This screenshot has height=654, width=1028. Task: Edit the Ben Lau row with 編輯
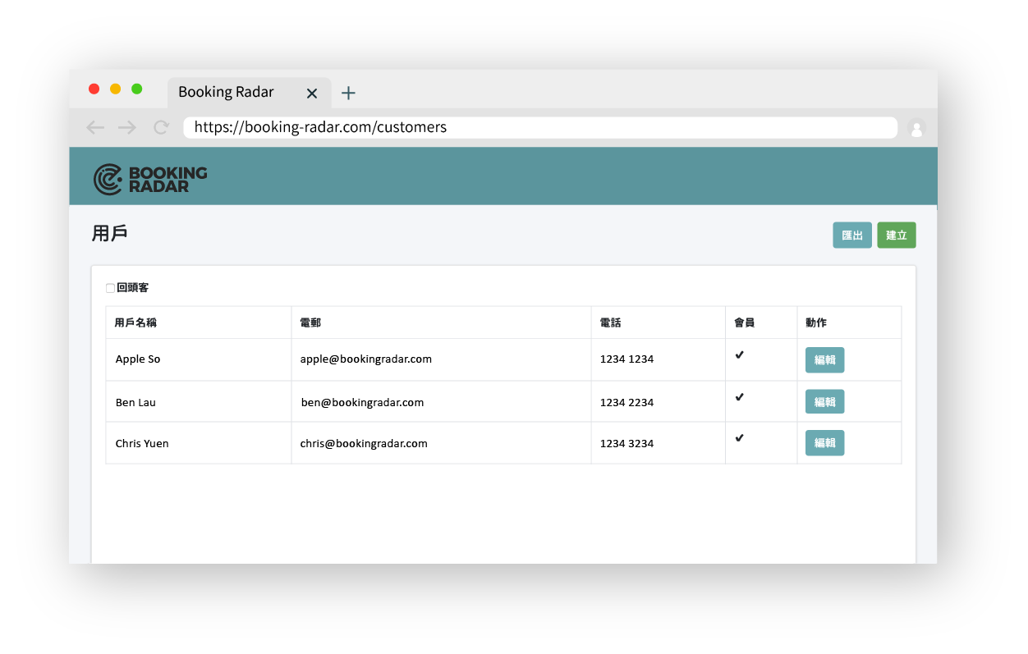(x=824, y=402)
